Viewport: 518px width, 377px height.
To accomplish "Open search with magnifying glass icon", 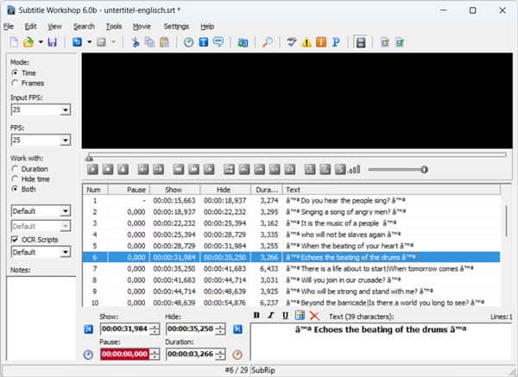I will [x=268, y=42].
